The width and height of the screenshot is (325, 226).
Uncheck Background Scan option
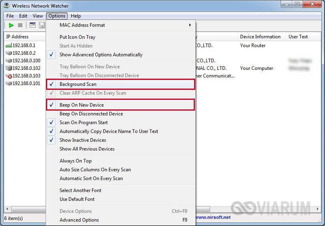tap(120, 84)
